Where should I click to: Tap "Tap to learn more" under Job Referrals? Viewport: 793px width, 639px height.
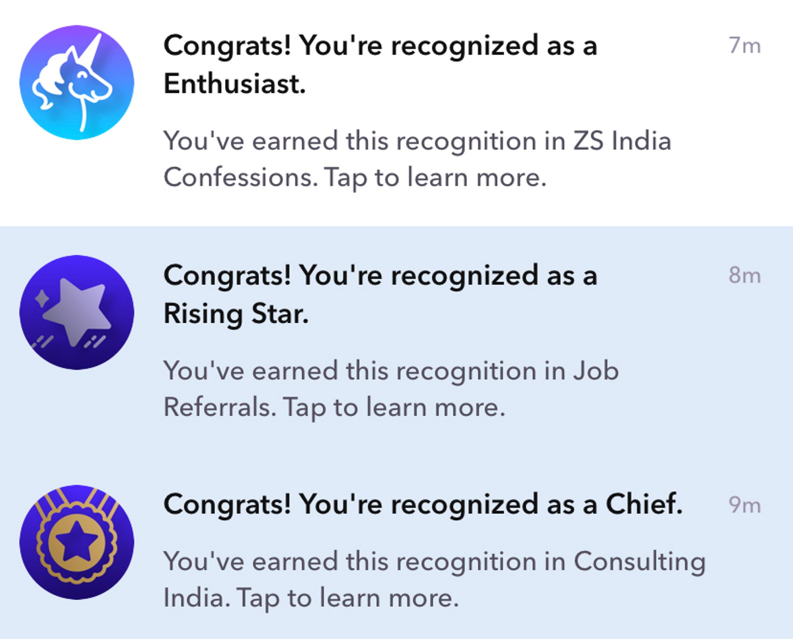(394, 408)
